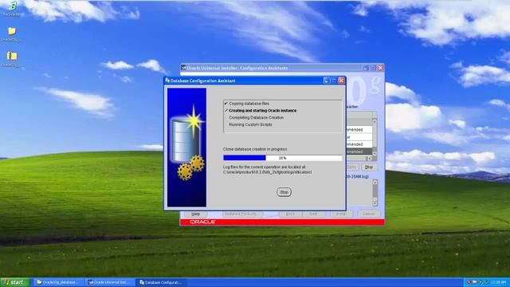Minimize the Database Configuration Assistant window
Viewport: 510px width, 287px height.
point(327,81)
